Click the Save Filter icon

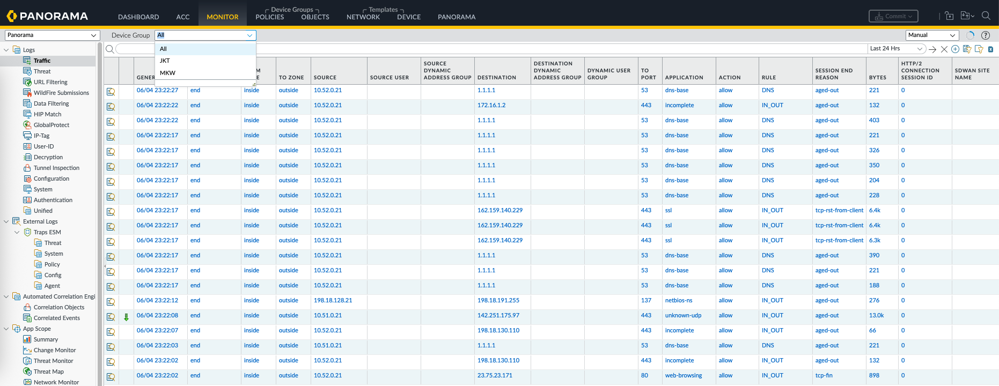click(967, 49)
